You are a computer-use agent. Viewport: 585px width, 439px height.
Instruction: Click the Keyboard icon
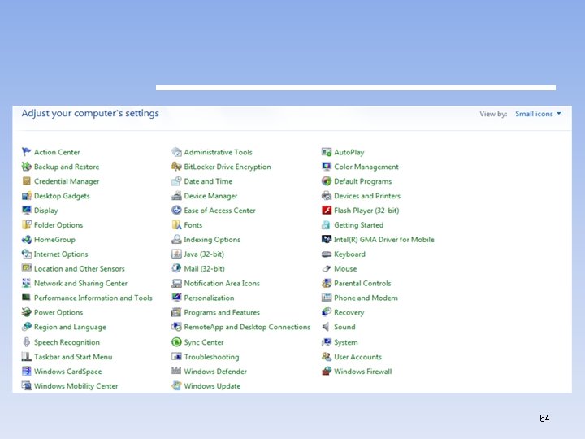[327, 254]
